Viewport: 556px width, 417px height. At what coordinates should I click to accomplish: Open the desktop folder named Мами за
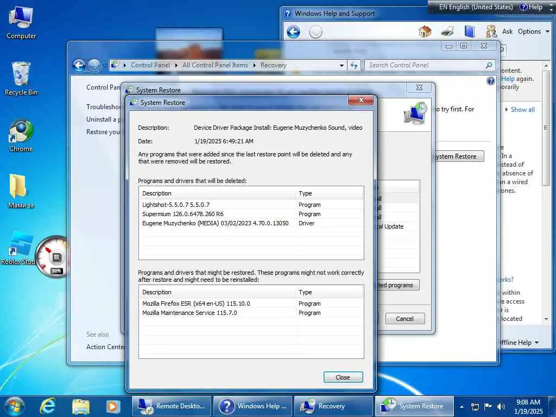pyautogui.click(x=20, y=192)
